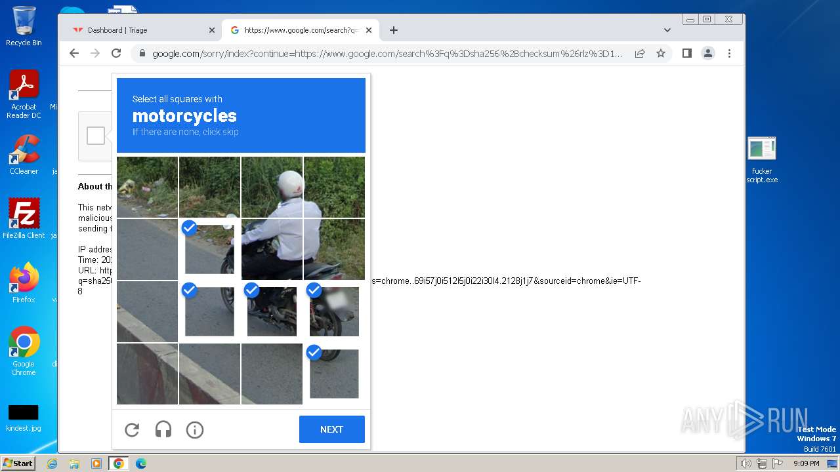
Task: Open Acrobat Reader DC shortcut
Action: pos(24,94)
